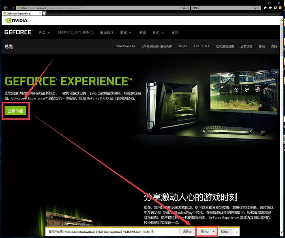Go back using the browser back arrow
285x238 pixels.
[x=6, y=8]
